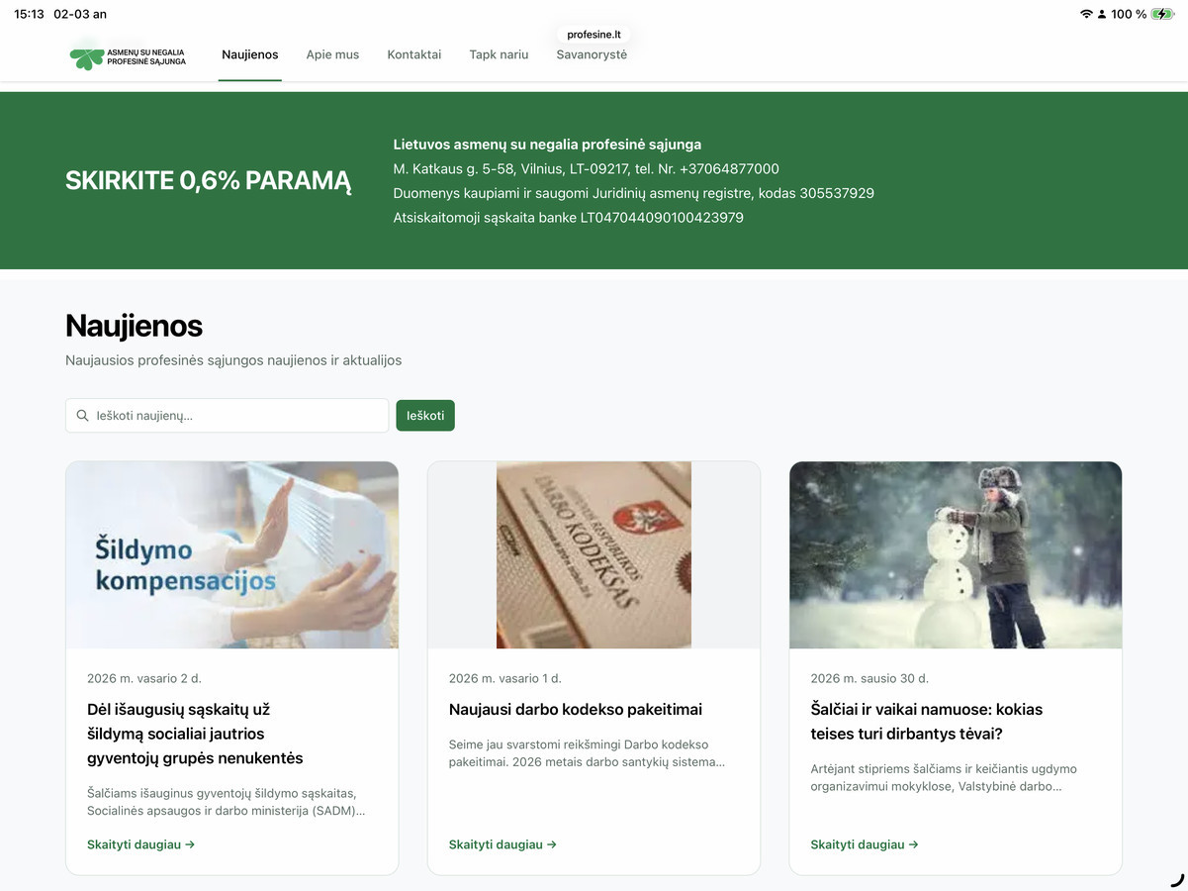Click the green clover site logo

coord(87,57)
